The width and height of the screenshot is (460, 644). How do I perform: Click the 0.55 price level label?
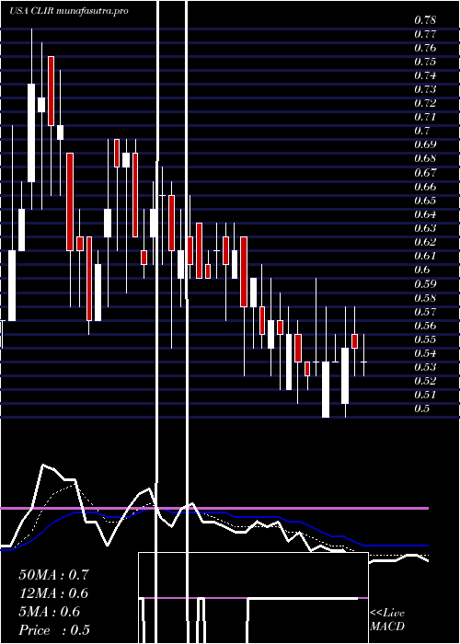pyautogui.click(x=425, y=340)
